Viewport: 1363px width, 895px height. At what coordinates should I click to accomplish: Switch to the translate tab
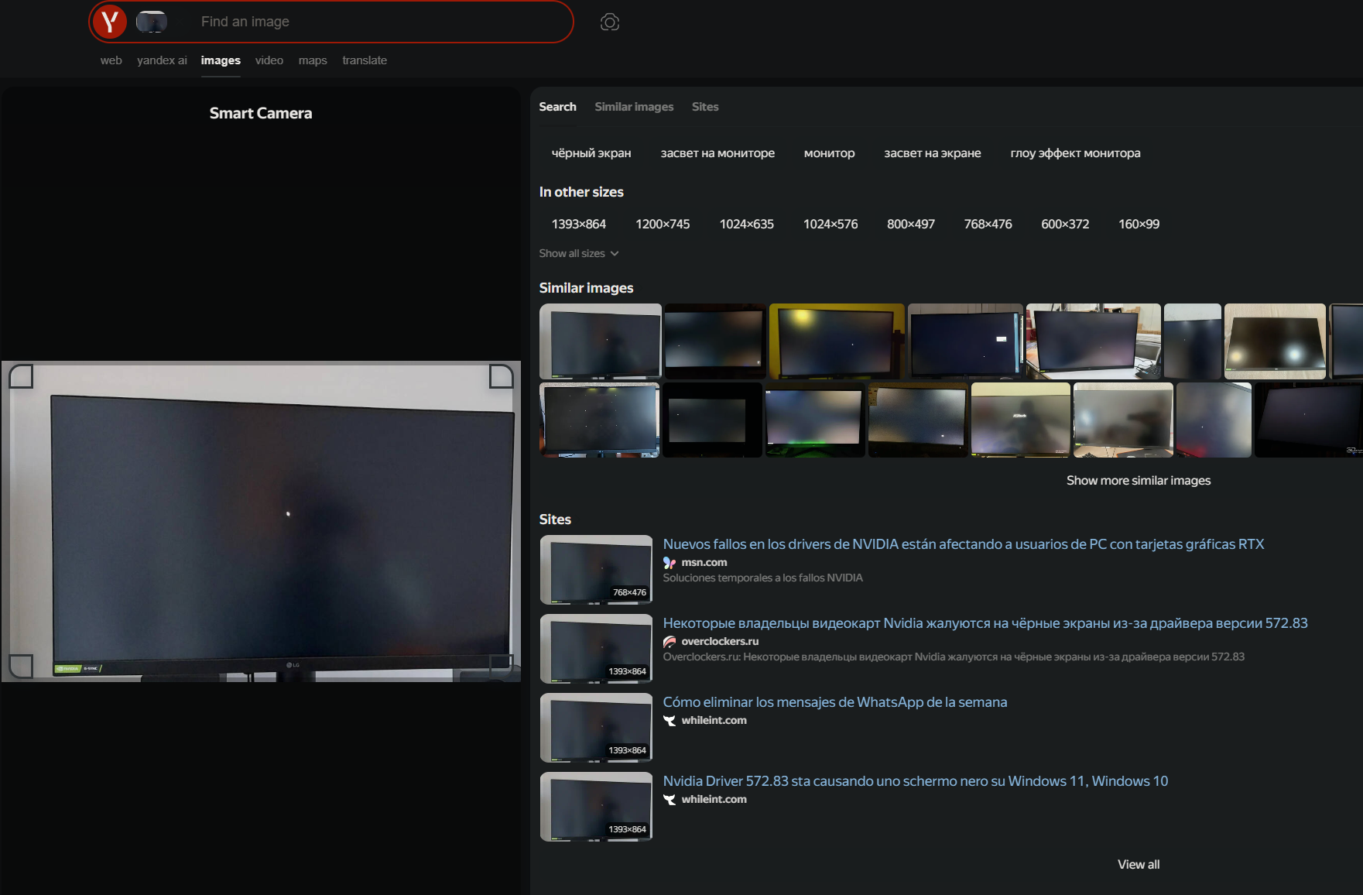tap(365, 60)
